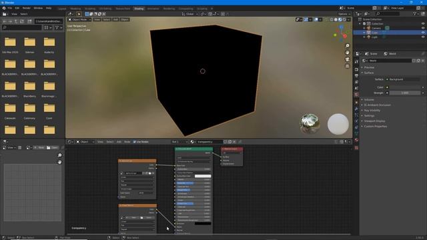Screen dimensions: 427x240
Task: Click the World tab in properties header
Action: point(390,54)
